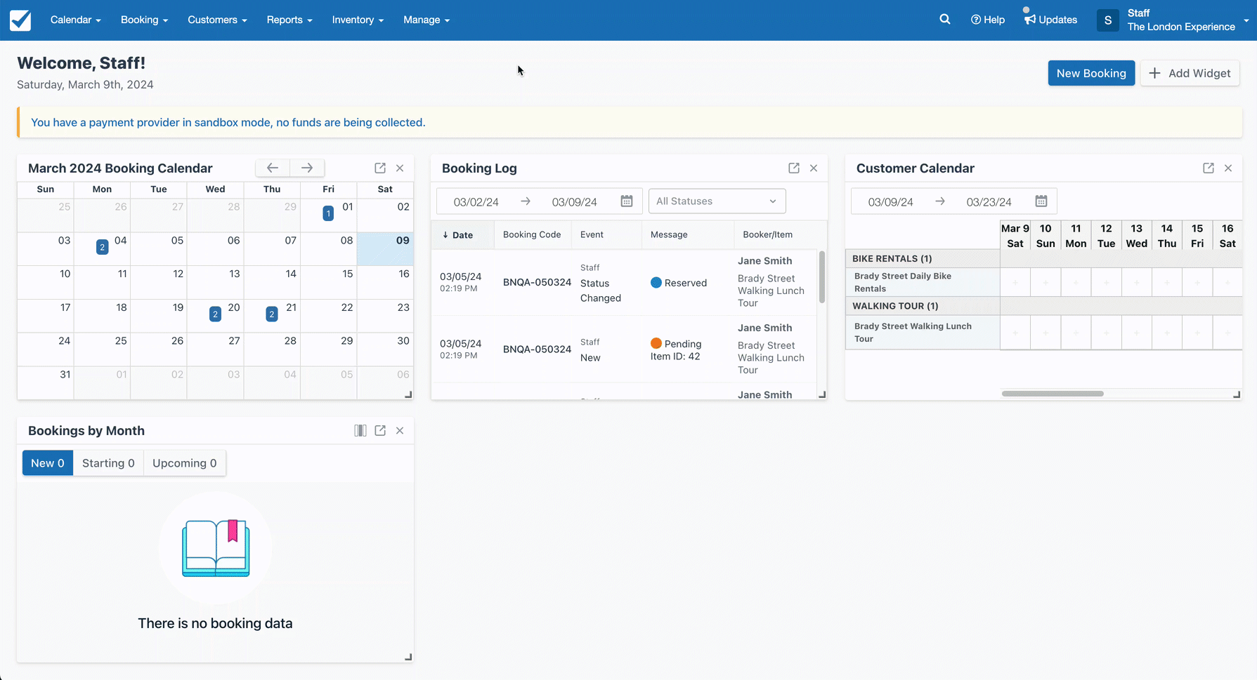The image size is (1257, 680).
Task: Open Brady Street Walking Lunch Tour row in Customer Calendar
Action: pyautogui.click(x=922, y=333)
